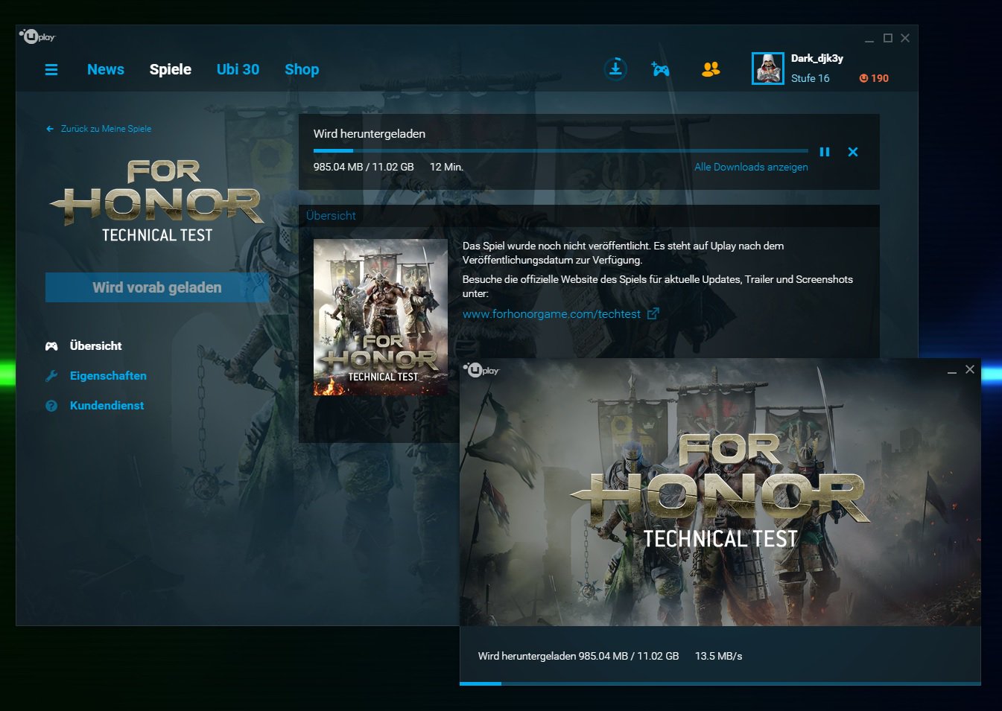Open the Shop tab
Image resolution: width=1002 pixels, height=711 pixels.
coord(302,69)
